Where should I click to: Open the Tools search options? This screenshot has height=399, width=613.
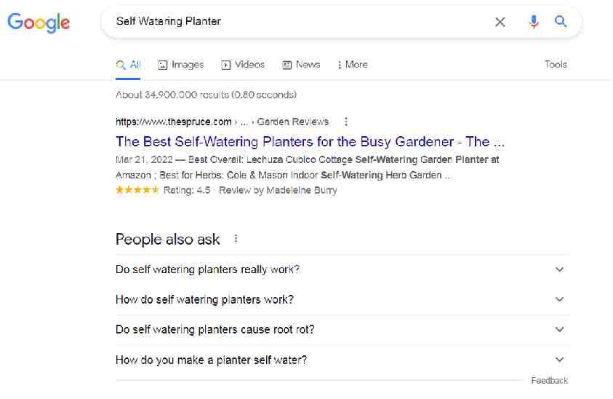click(556, 65)
